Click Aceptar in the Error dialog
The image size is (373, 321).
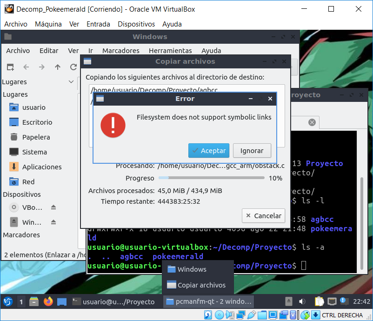[209, 150]
